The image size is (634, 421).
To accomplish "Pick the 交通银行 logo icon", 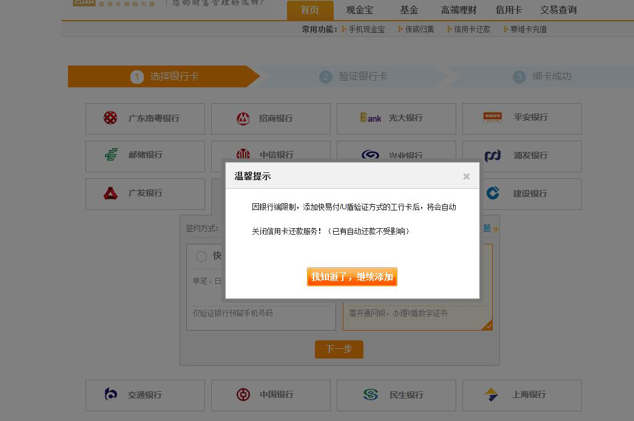I will click(110, 394).
